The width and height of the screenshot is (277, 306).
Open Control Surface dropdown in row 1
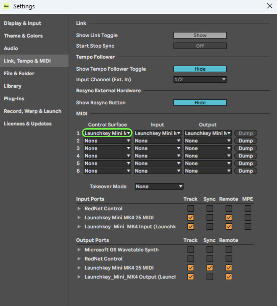[x=107, y=133]
